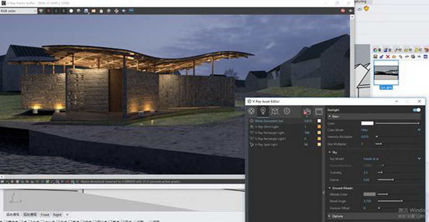Screen dimensions: 429x222
Task: Toggle the SunLight enable switch
Action: pos(416,109)
